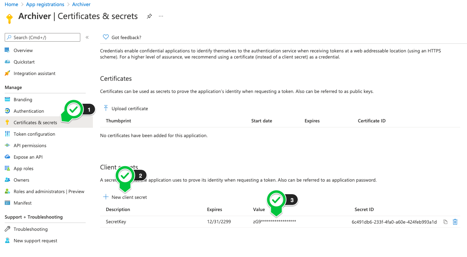Click the Roles and administrators icon

(x=7, y=191)
